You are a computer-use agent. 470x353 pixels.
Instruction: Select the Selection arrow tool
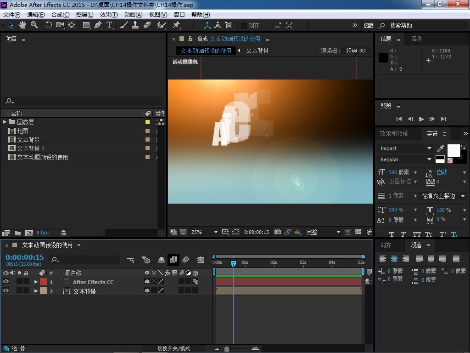click(11, 25)
